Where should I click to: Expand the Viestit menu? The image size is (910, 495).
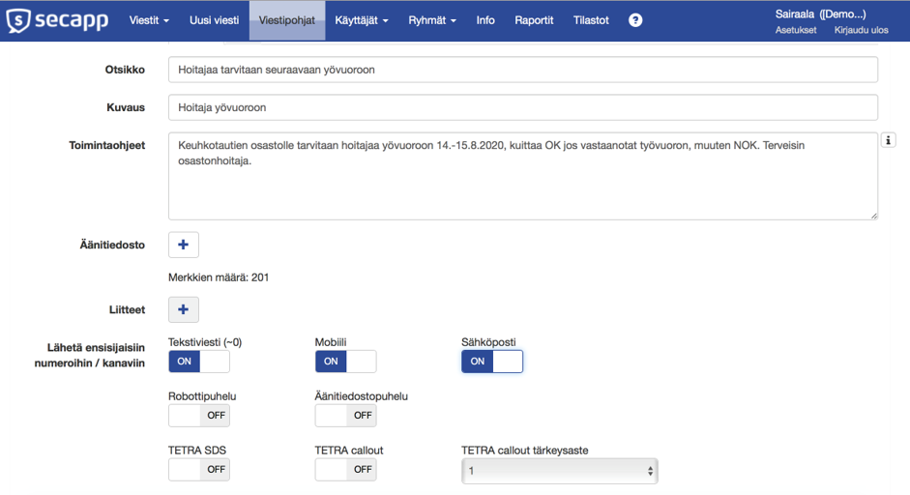(x=149, y=20)
